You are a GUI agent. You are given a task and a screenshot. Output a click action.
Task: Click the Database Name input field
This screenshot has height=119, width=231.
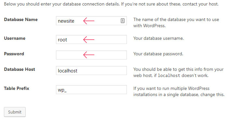click(x=91, y=21)
